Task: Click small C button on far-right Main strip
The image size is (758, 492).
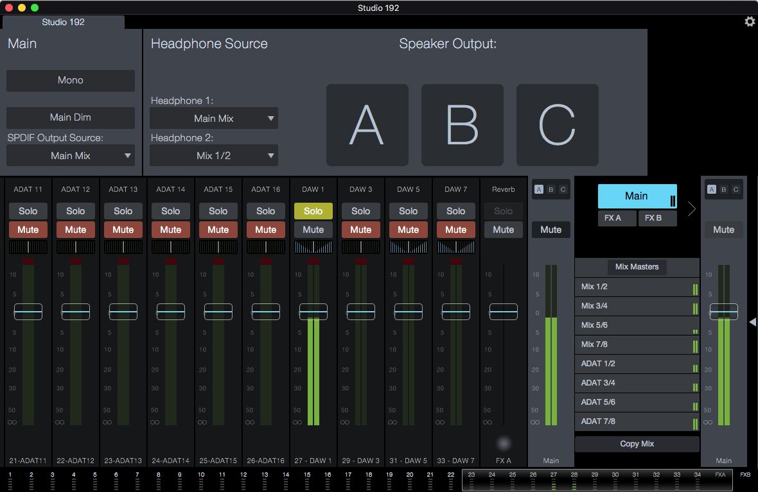Action: tap(736, 189)
